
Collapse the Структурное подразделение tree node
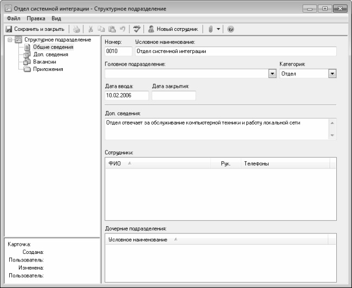click(x=9, y=40)
